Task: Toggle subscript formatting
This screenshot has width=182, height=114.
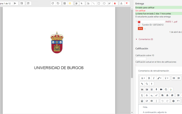Action: (152, 95)
